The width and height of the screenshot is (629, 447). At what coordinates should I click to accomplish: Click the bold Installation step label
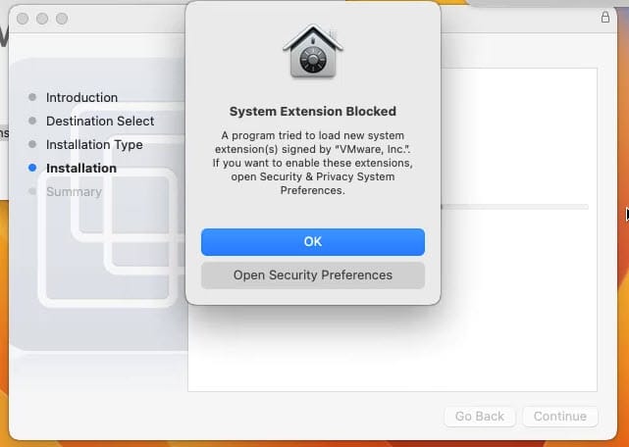coord(81,168)
